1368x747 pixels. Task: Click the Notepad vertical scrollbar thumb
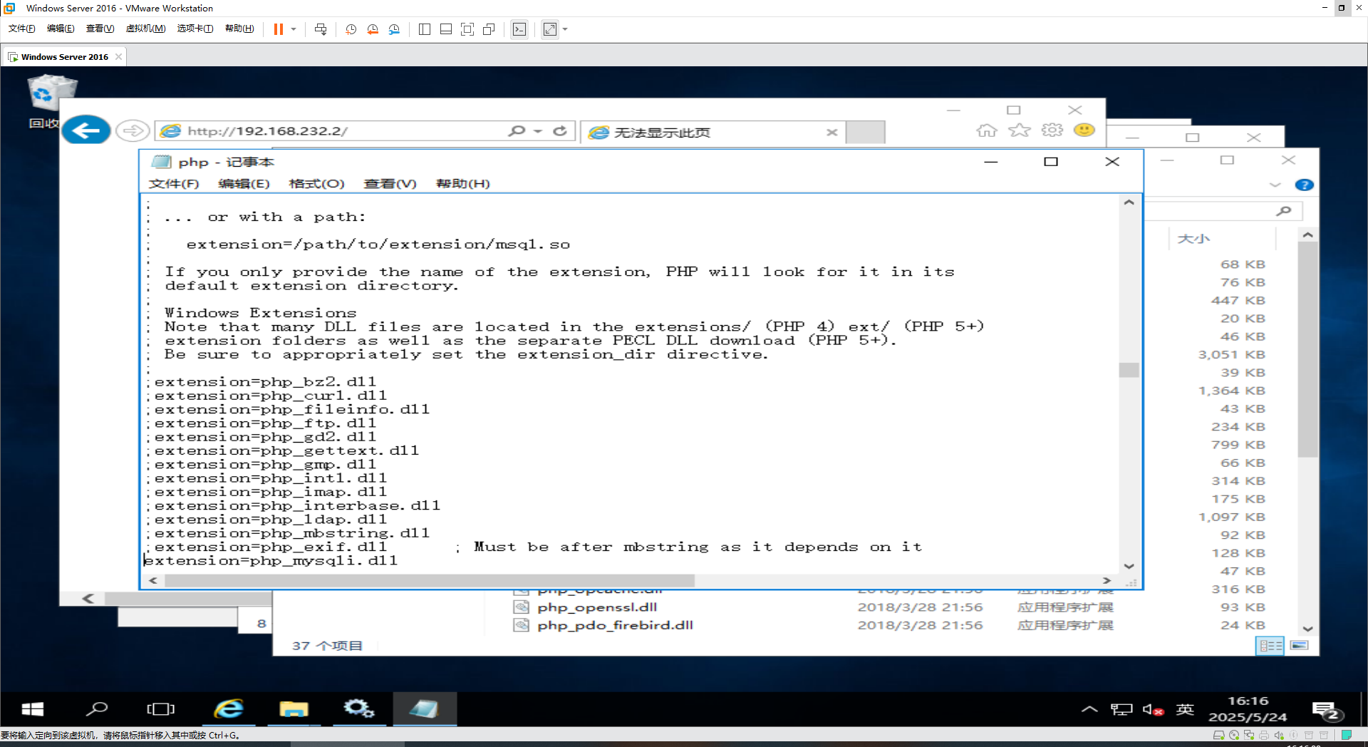(x=1129, y=370)
